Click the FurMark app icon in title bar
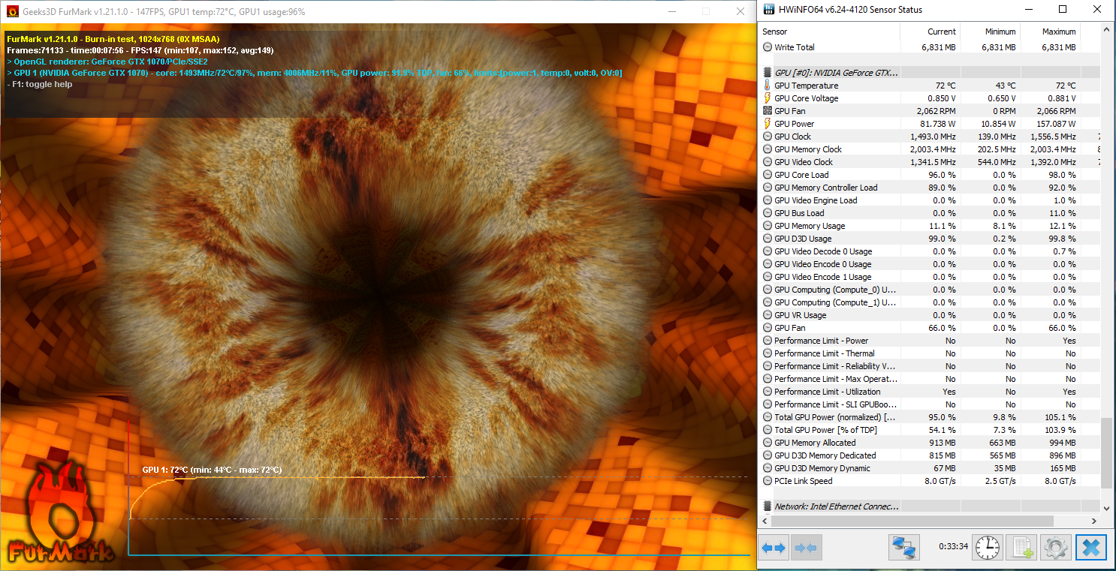 click(x=12, y=11)
